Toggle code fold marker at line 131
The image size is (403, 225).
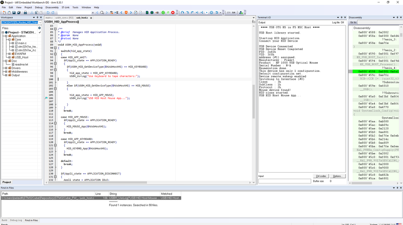[55, 177]
